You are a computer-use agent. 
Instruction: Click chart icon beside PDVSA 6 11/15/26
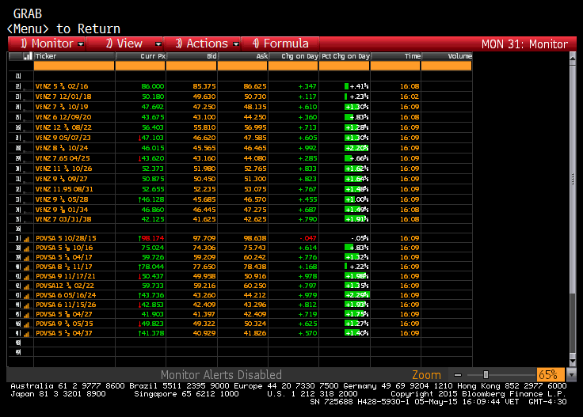[26, 305]
